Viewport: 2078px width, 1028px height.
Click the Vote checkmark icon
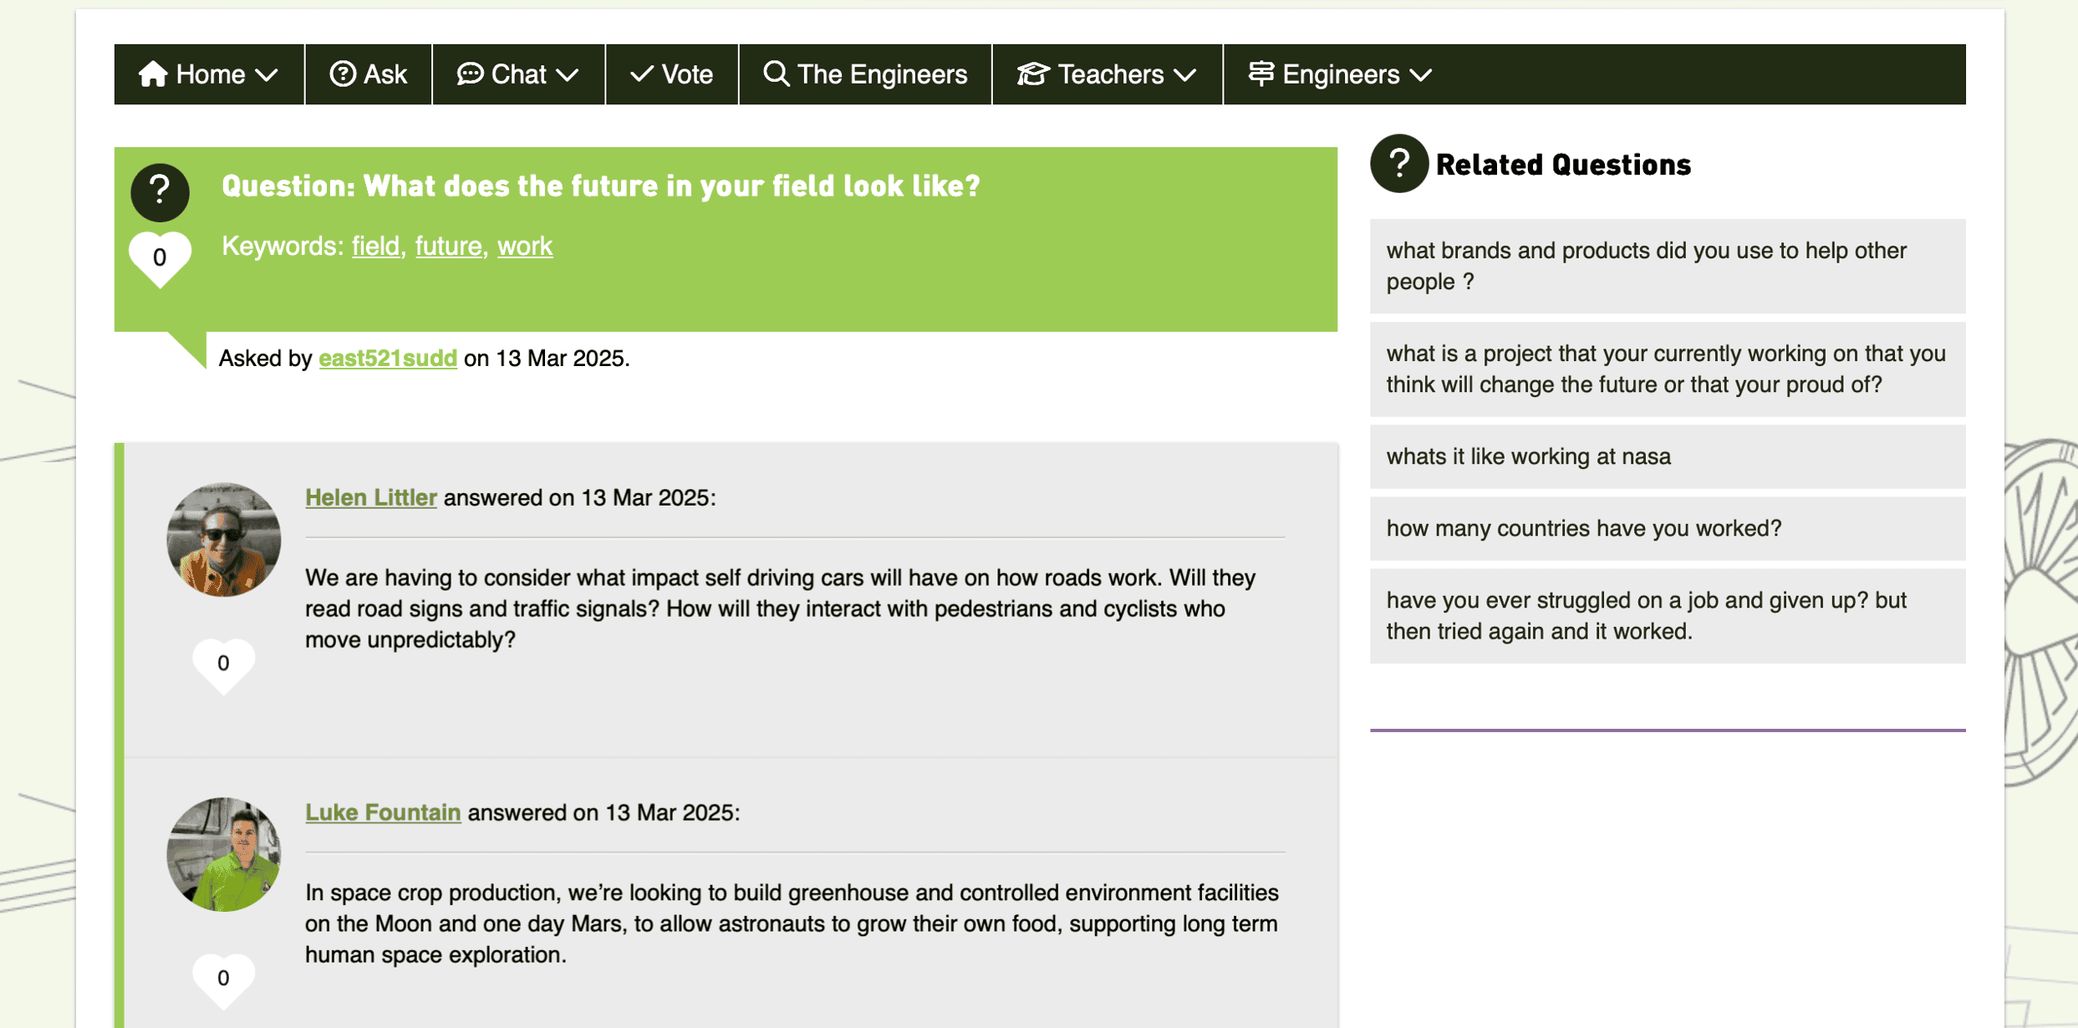point(641,74)
